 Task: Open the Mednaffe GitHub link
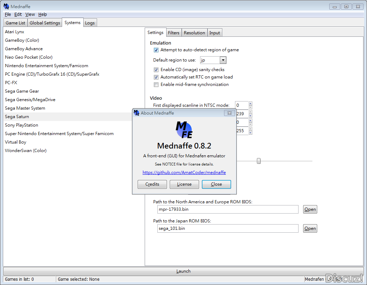pyautogui.click(x=184, y=173)
